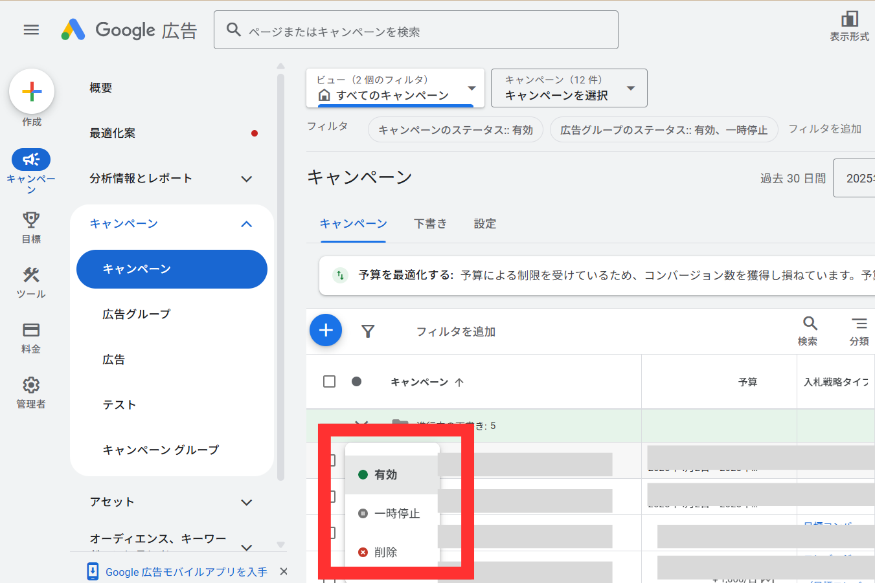
Task: Select 有効 status option
Action: [392, 474]
